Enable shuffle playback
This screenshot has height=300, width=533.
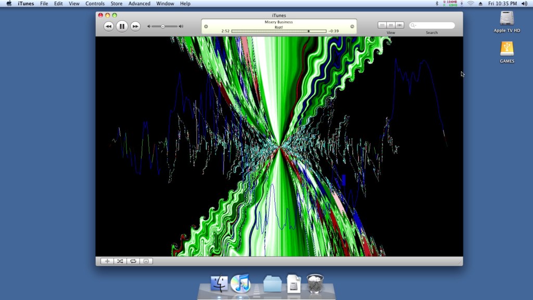tap(119, 260)
